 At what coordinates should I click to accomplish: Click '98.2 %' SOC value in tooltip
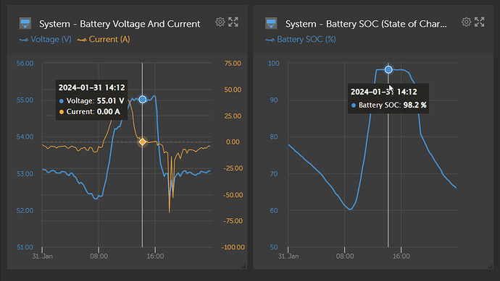[x=414, y=105]
